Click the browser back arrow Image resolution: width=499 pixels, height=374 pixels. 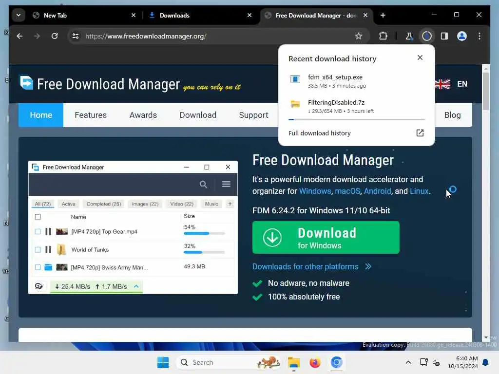pos(19,36)
